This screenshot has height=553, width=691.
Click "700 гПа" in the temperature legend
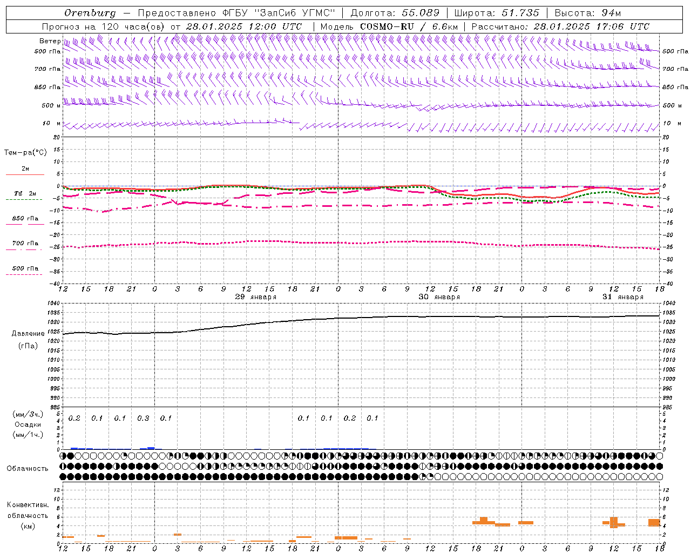[x=25, y=244]
